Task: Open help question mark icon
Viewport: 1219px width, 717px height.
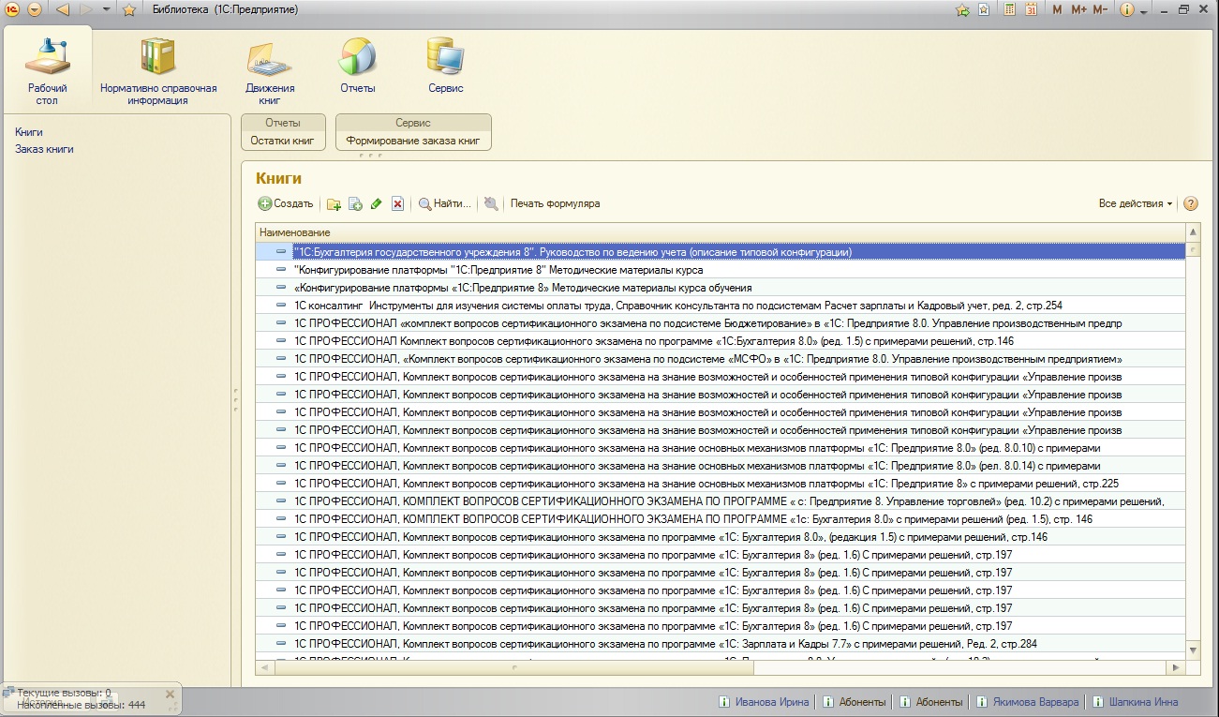Action: point(1191,203)
